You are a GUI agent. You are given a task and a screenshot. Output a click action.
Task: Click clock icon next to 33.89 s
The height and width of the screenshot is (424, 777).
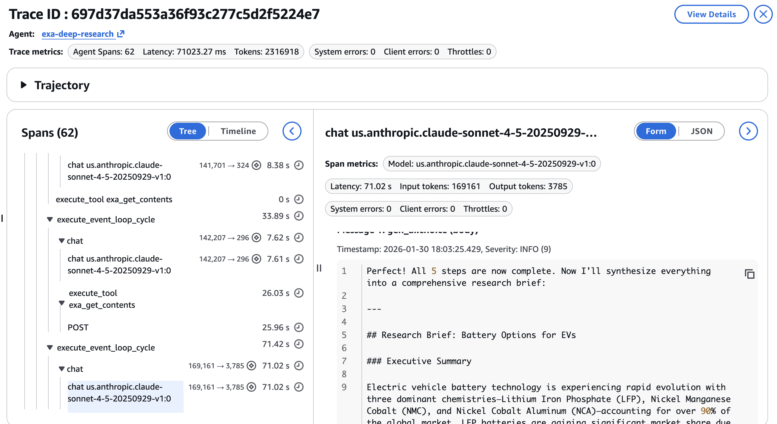click(x=299, y=216)
